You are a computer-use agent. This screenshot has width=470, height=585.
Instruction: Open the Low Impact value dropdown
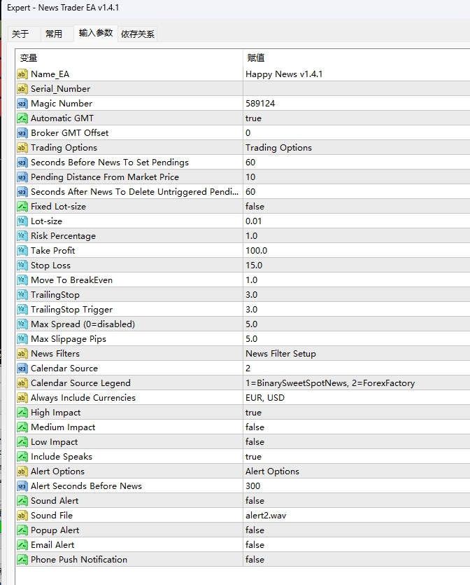[315, 441]
